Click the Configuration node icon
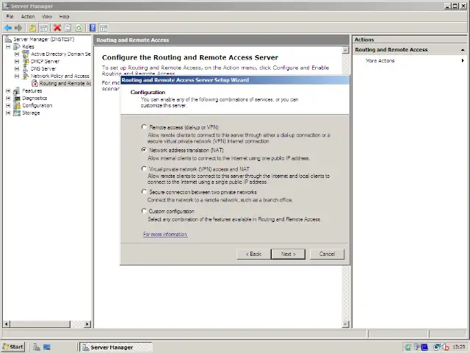Image resolution: width=470 pixels, height=353 pixels. tap(18, 105)
